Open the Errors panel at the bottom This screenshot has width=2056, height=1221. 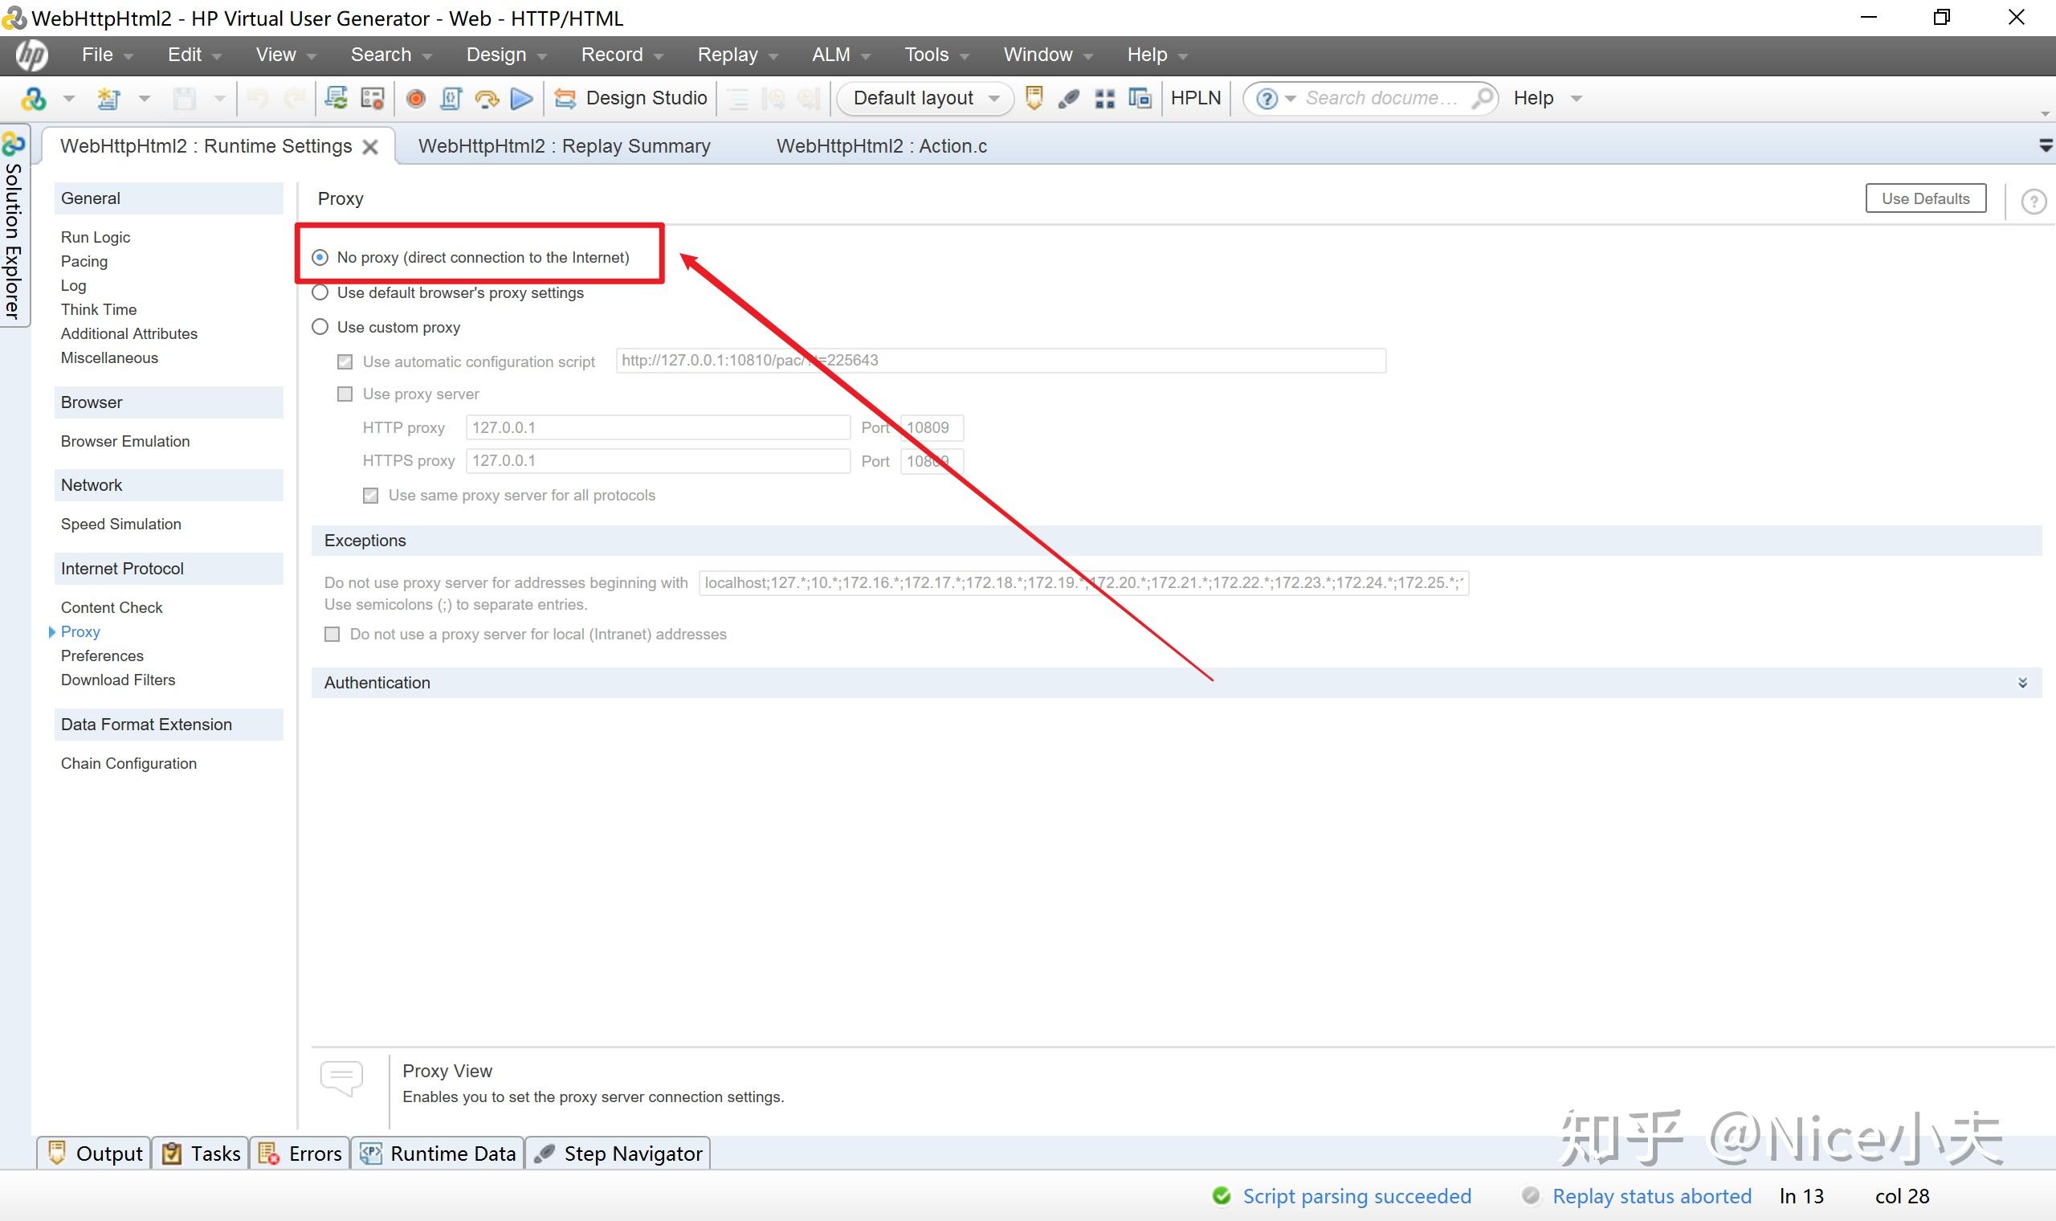[301, 1154]
